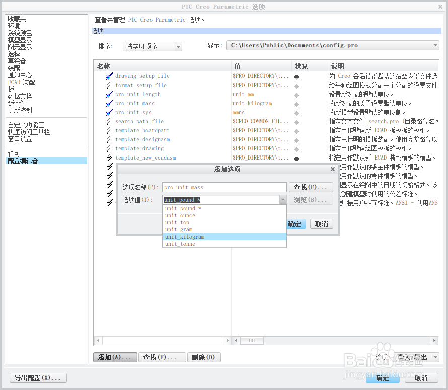
Task: Choose unit_tonne from the list
Action: [x=225, y=244]
